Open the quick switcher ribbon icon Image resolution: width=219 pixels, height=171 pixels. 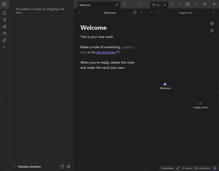[x=4, y=13]
